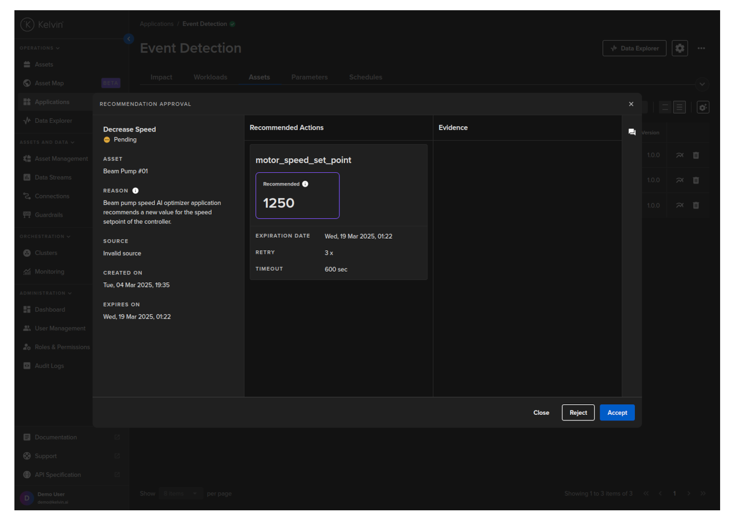
Task: Select the recommended 1250 value card
Action: click(x=297, y=196)
